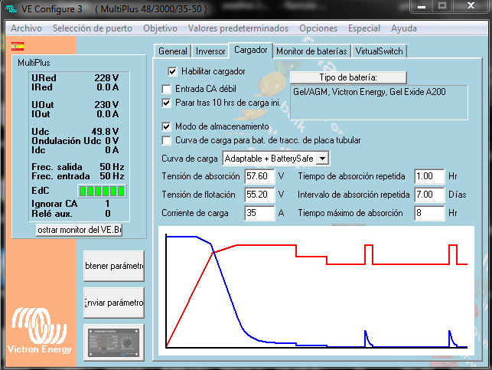Click the Mostrar monitor del VE.Bus button
The width and height of the screenshot is (492, 370).
(79, 230)
